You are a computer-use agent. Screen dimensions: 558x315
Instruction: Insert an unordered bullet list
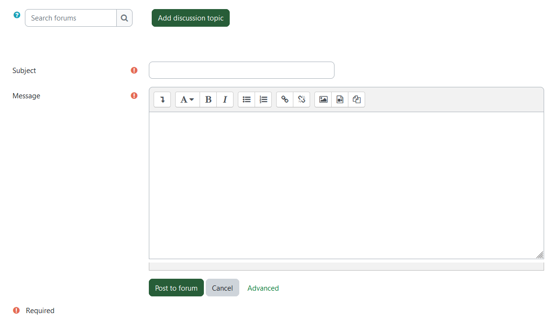[246, 99]
